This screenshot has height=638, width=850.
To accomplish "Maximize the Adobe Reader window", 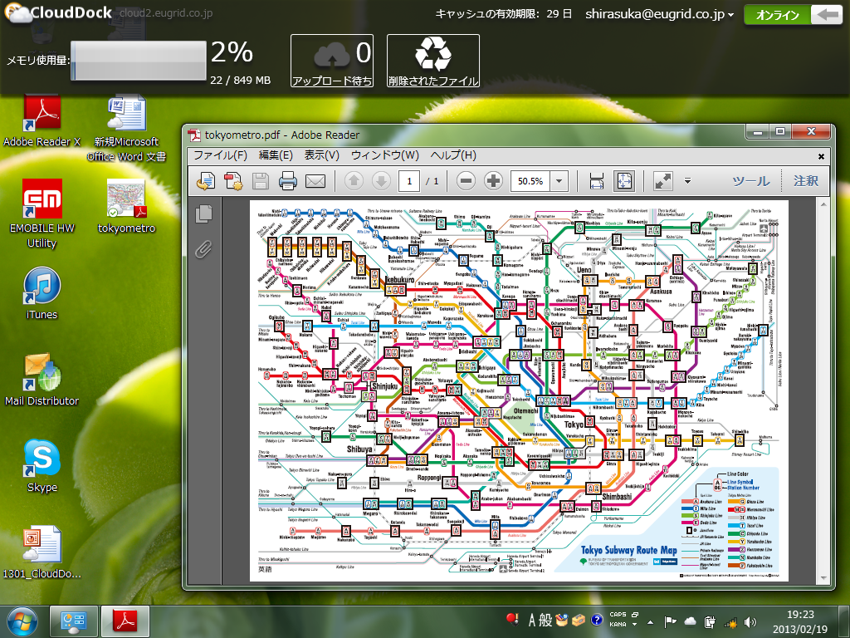I will coord(780,131).
